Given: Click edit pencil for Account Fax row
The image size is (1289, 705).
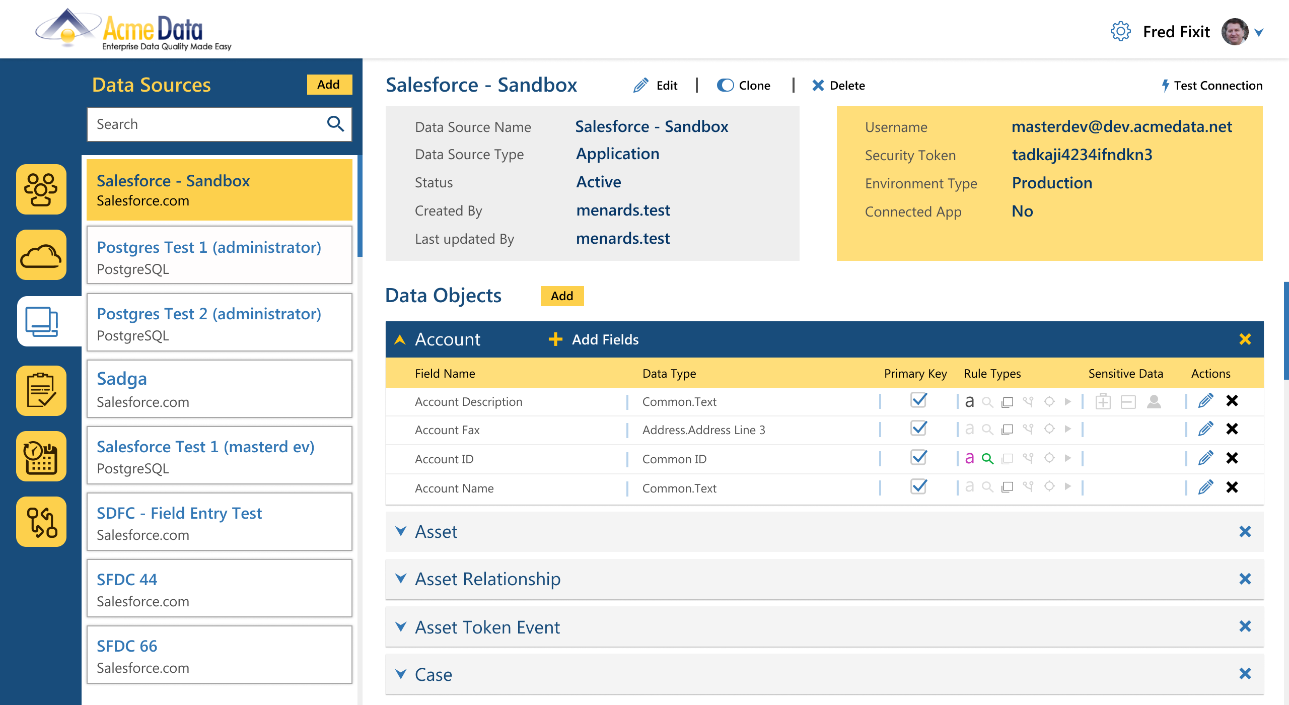Looking at the screenshot, I should pyautogui.click(x=1205, y=429).
